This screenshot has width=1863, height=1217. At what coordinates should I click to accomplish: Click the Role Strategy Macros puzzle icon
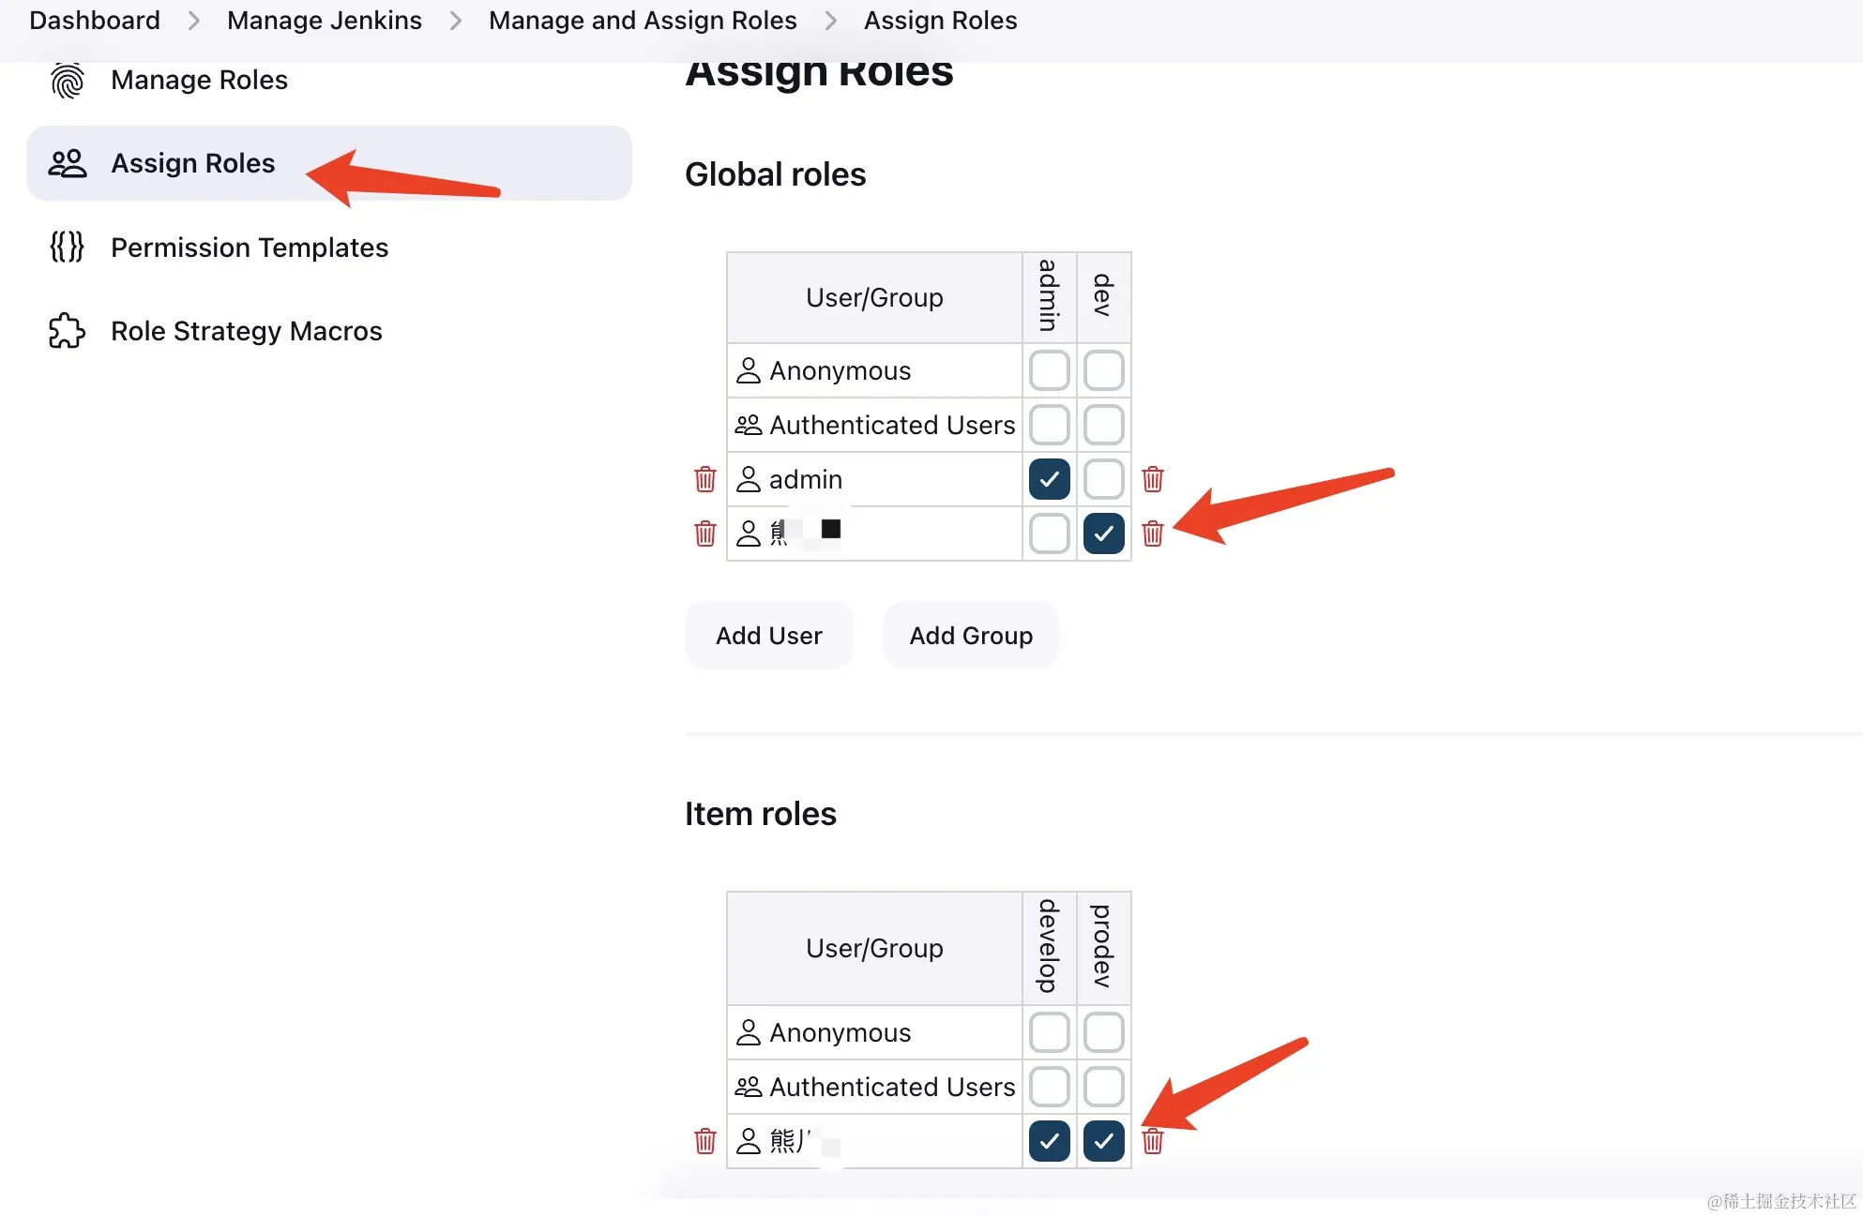point(67,331)
